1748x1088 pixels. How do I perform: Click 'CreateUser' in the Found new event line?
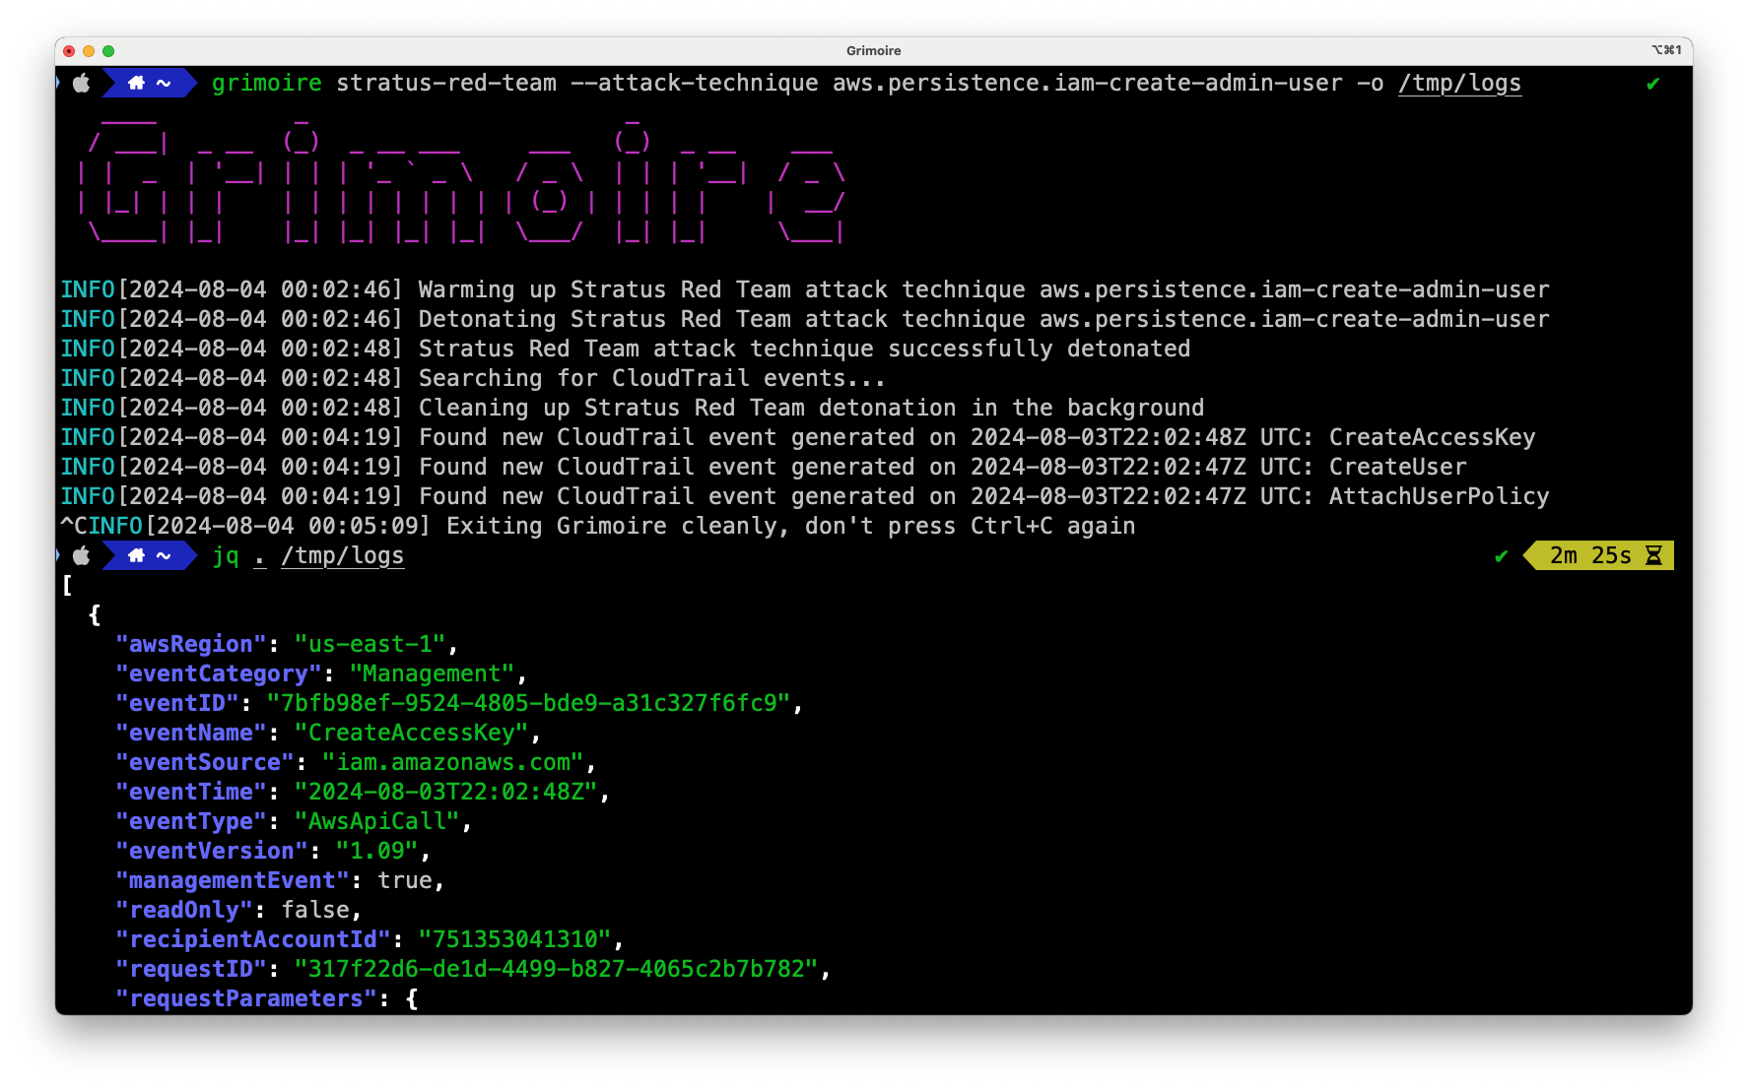(1397, 468)
